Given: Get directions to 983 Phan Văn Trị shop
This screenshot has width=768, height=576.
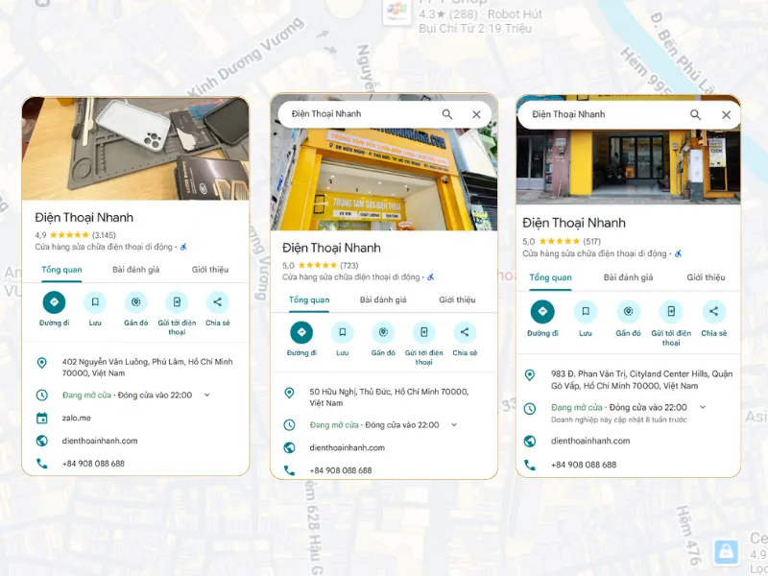Looking at the screenshot, I should [x=542, y=311].
